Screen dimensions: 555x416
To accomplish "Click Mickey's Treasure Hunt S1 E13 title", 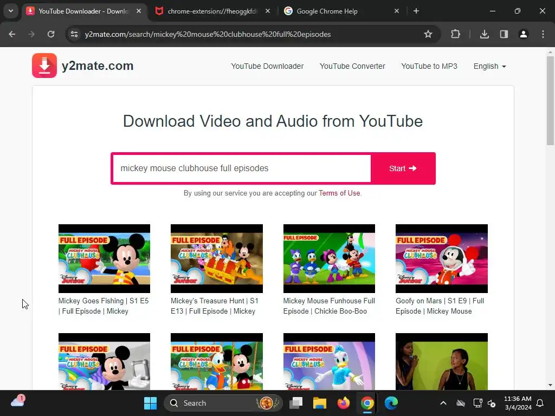I will [x=215, y=306].
